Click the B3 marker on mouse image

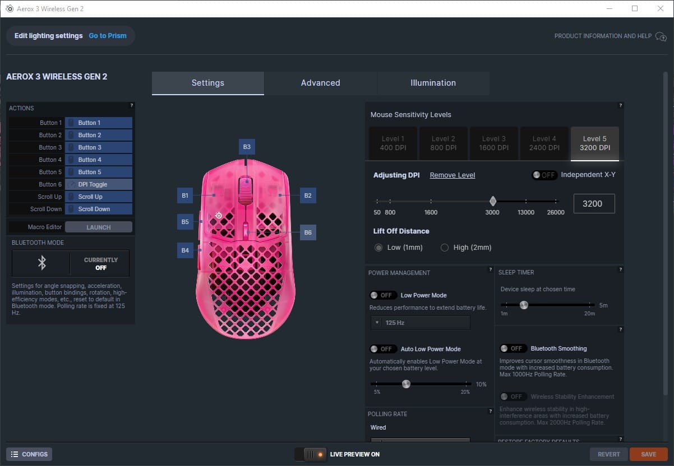[247, 147]
